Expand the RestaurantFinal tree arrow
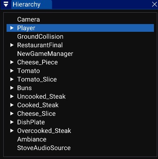 [x=12, y=45]
